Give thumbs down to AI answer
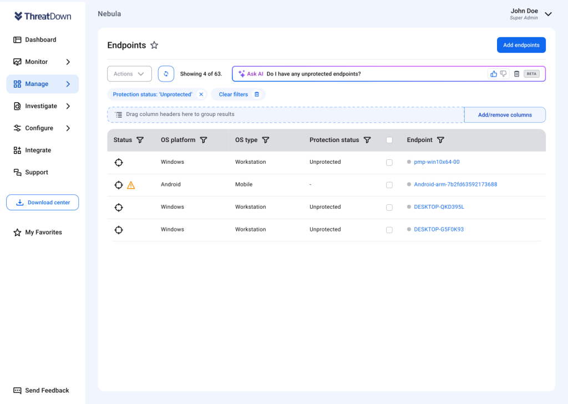 (503, 74)
